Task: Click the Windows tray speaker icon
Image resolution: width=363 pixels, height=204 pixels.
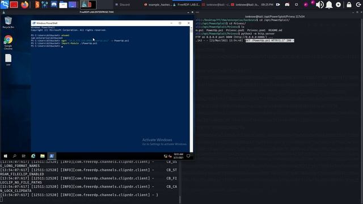Action: tap(170, 156)
